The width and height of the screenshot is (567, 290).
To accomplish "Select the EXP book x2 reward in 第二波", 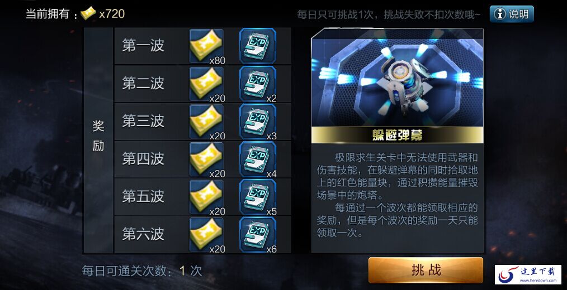I will 258,84.
